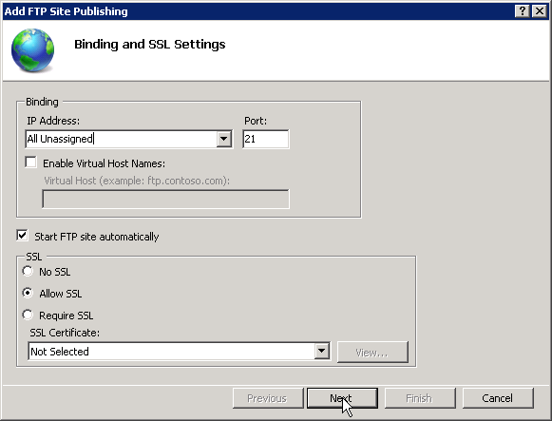552x421 pixels.
Task: Click the Port field showing 21
Action: [x=266, y=139]
